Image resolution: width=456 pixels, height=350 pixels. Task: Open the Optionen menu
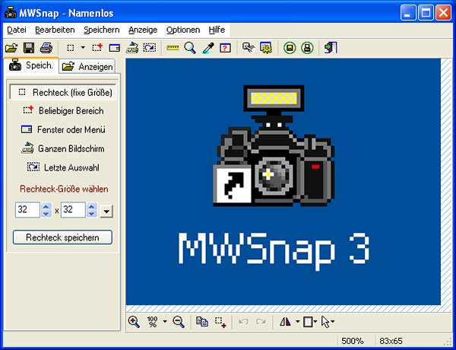(x=183, y=30)
